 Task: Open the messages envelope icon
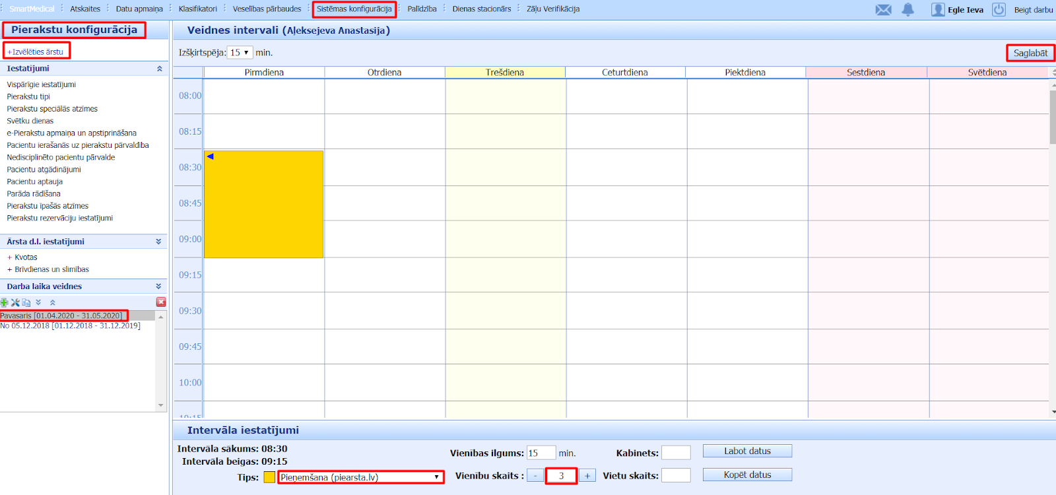(883, 10)
